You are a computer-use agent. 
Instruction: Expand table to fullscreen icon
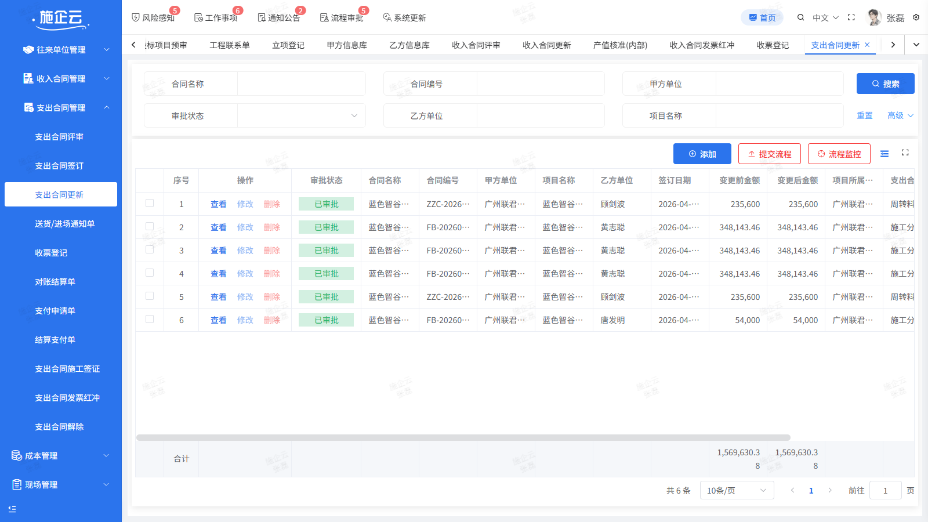905,153
